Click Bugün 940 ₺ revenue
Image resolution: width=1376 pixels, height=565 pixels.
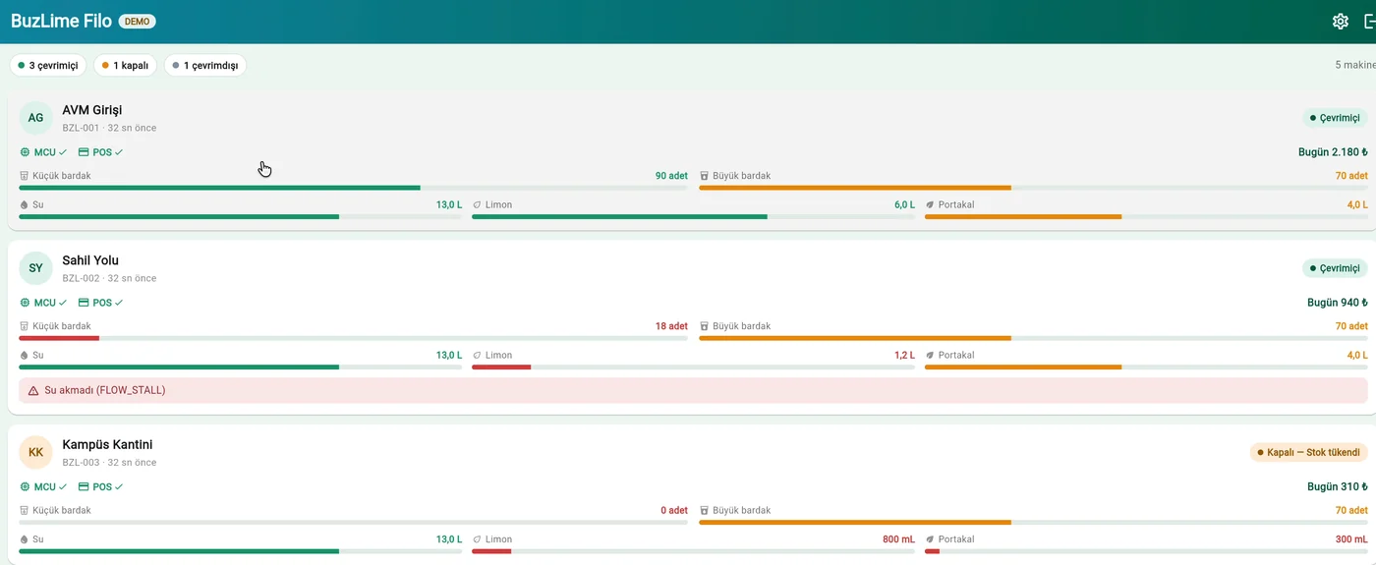pyautogui.click(x=1338, y=303)
